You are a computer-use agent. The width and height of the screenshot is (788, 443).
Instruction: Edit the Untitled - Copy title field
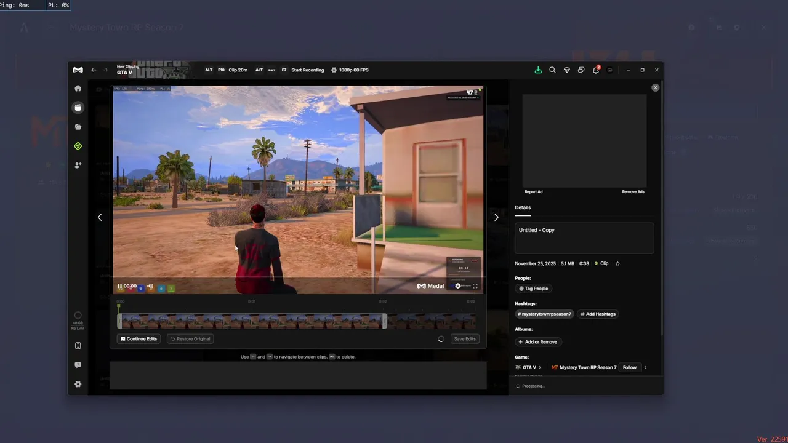pyautogui.click(x=584, y=238)
